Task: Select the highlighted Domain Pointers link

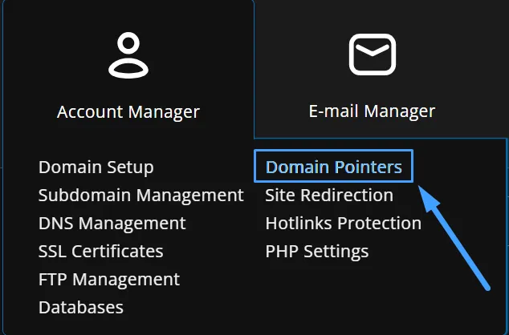Action: click(333, 167)
